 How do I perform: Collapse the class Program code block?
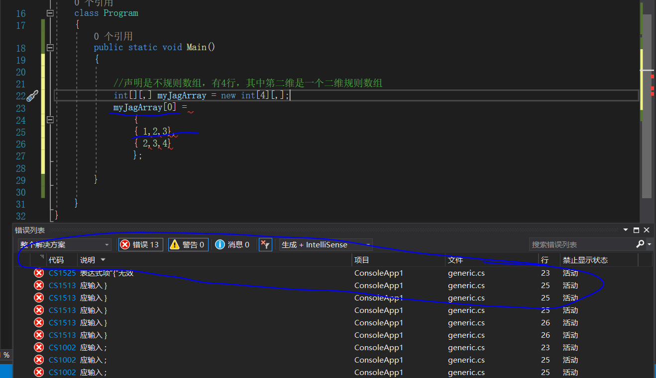[50, 13]
